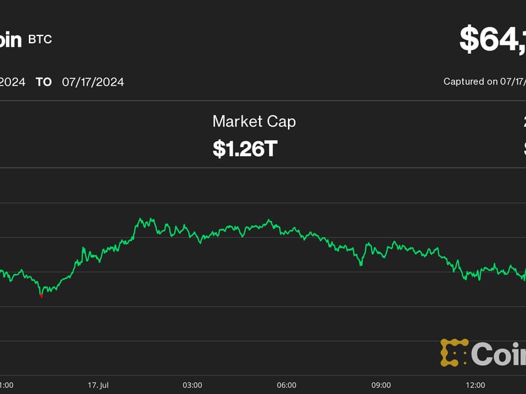
Task: Click the large $64 price heading
Action: [492, 39]
